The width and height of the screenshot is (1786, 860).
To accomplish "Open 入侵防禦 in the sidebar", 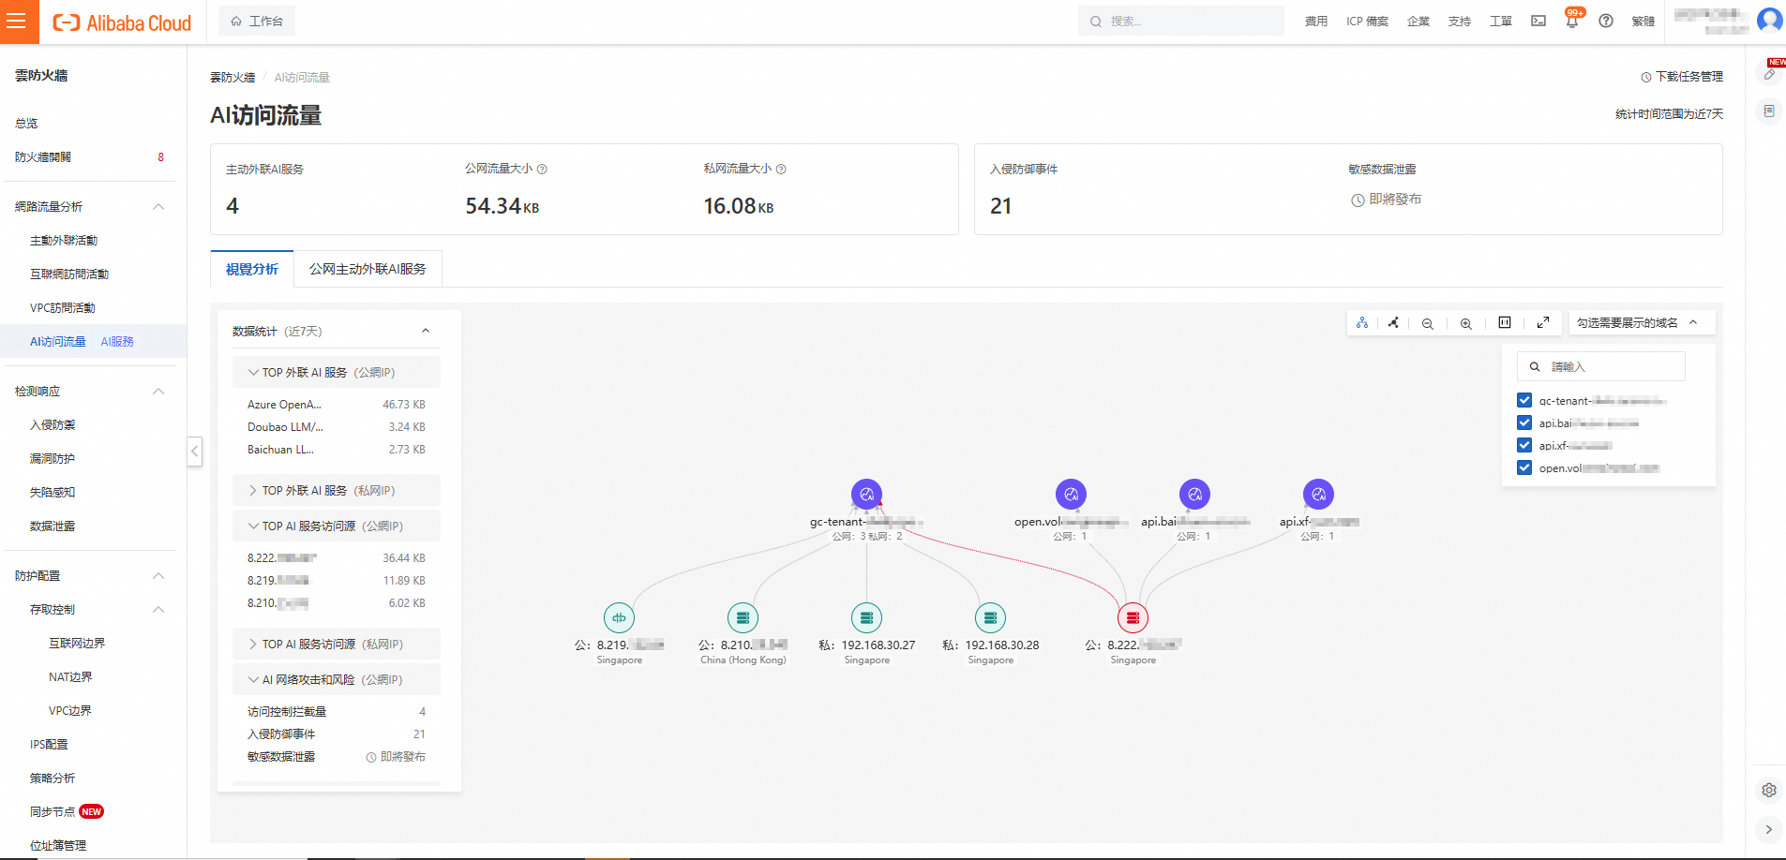I will 53,425.
